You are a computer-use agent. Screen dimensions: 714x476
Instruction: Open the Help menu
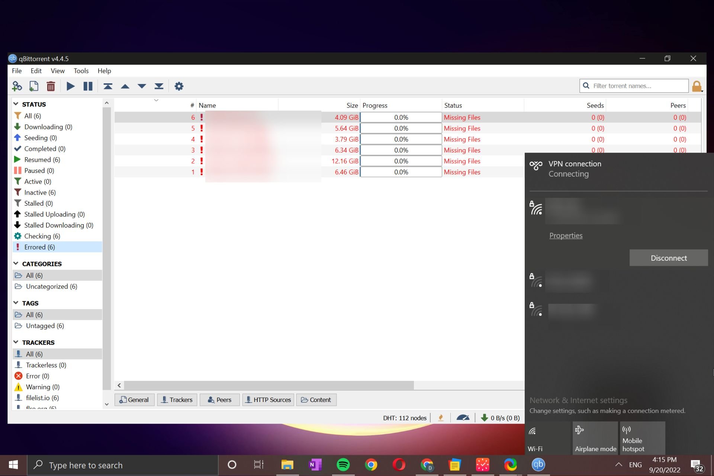104,71
